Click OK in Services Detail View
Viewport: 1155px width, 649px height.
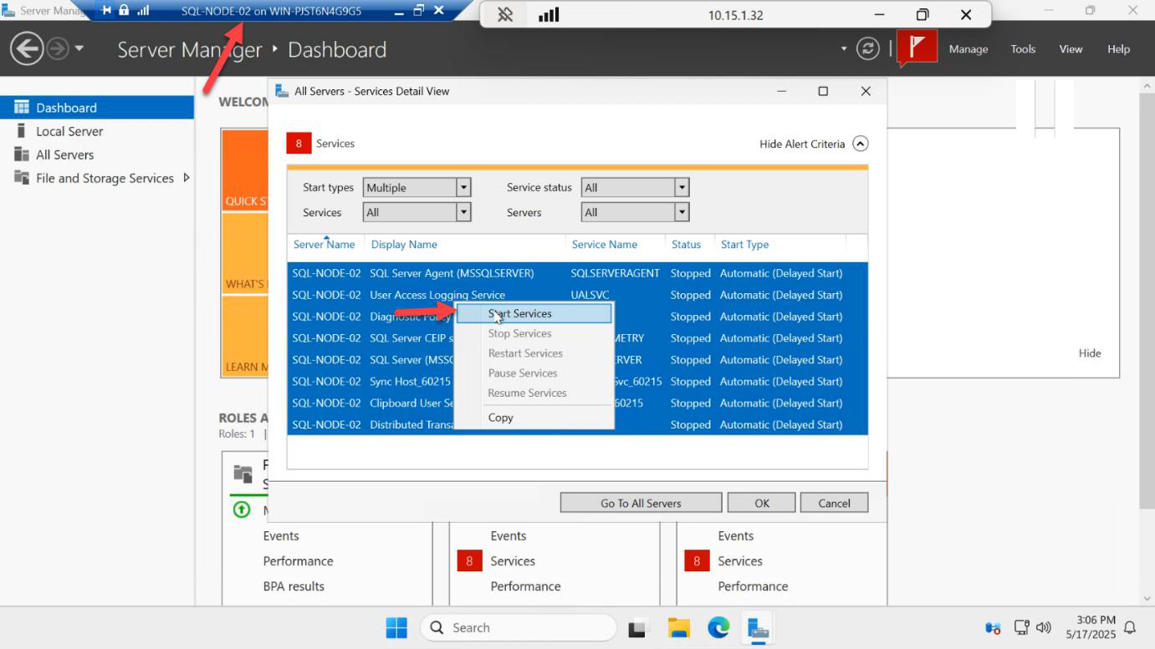pyautogui.click(x=761, y=503)
